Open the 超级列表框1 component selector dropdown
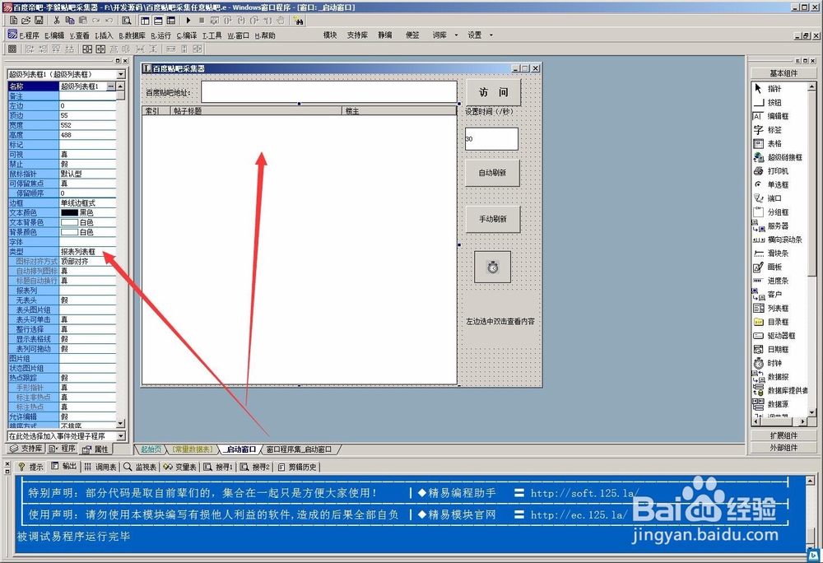This screenshot has width=823, height=563. [x=121, y=74]
